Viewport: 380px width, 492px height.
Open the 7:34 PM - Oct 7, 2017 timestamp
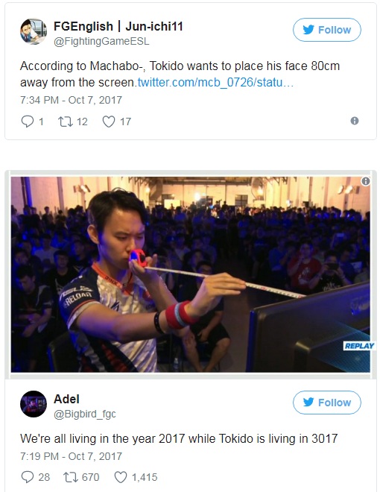[x=71, y=100]
